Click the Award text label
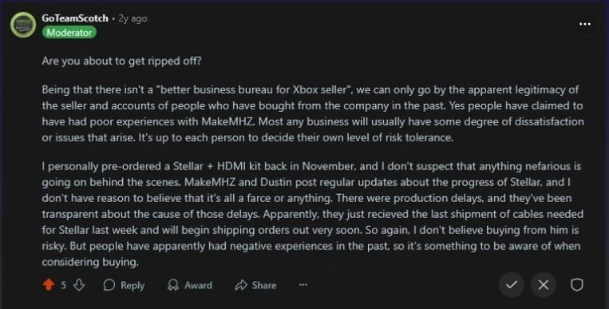Image resolution: width=609 pixels, height=309 pixels. (x=198, y=285)
